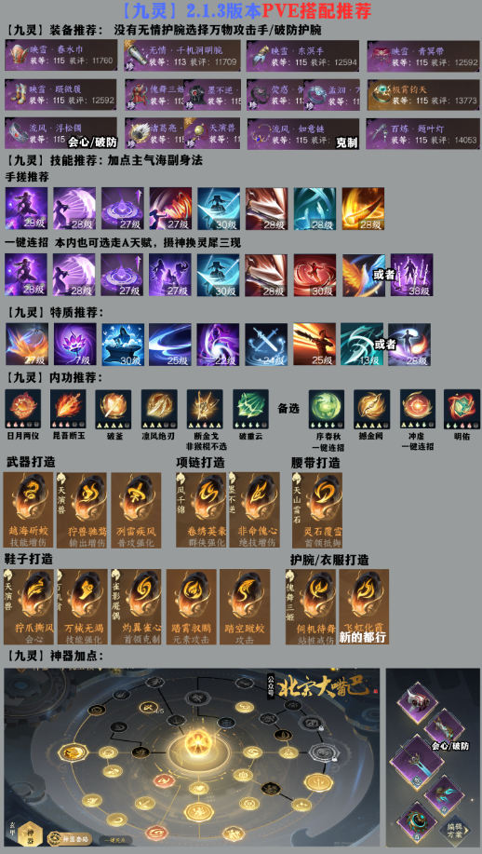Click the 一键完点 button below the artifact tree
482x854 pixels.
point(114,840)
